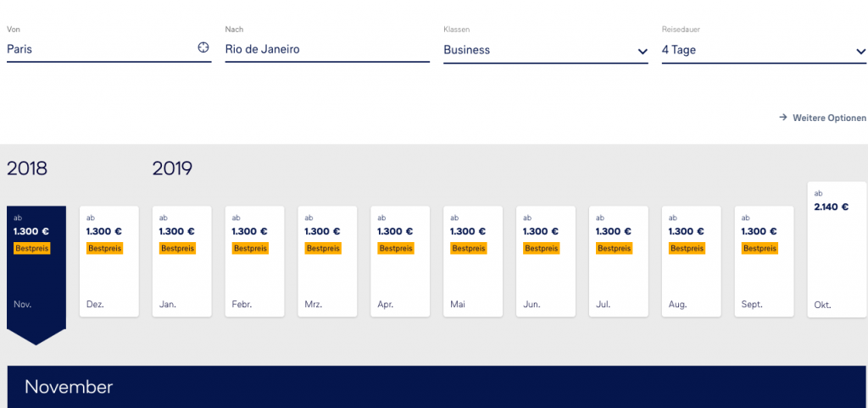Select the Jul. month price card
The width and height of the screenshot is (868, 408).
coord(620,262)
